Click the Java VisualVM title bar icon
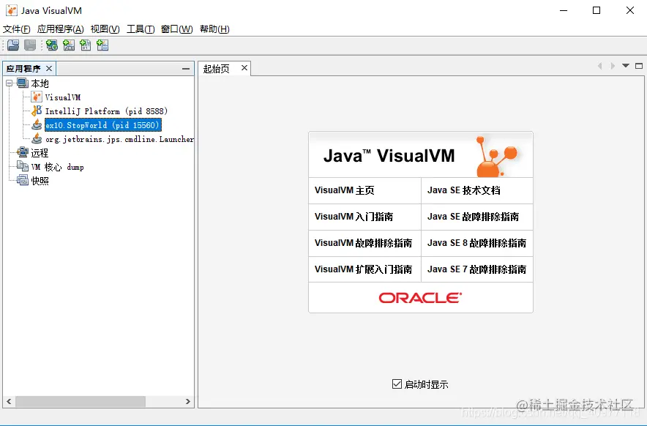The width and height of the screenshot is (647, 426). (12, 10)
